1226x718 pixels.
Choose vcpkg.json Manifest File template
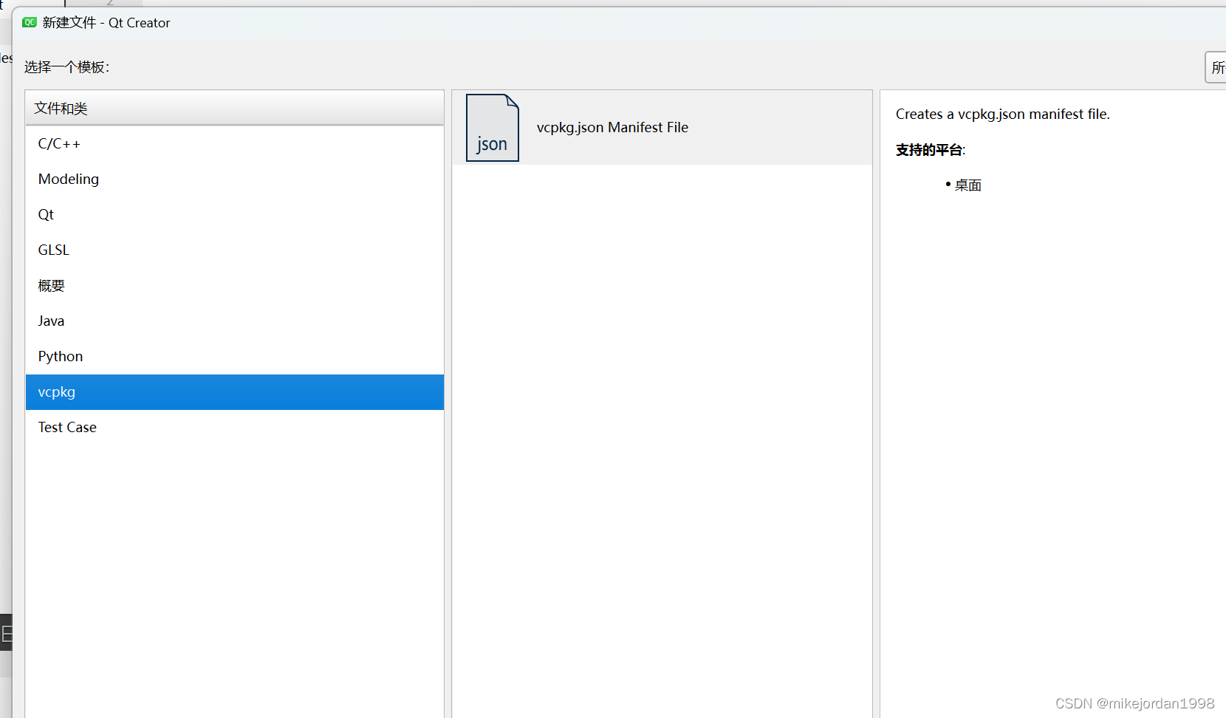pyautogui.click(x=662, y=128)
